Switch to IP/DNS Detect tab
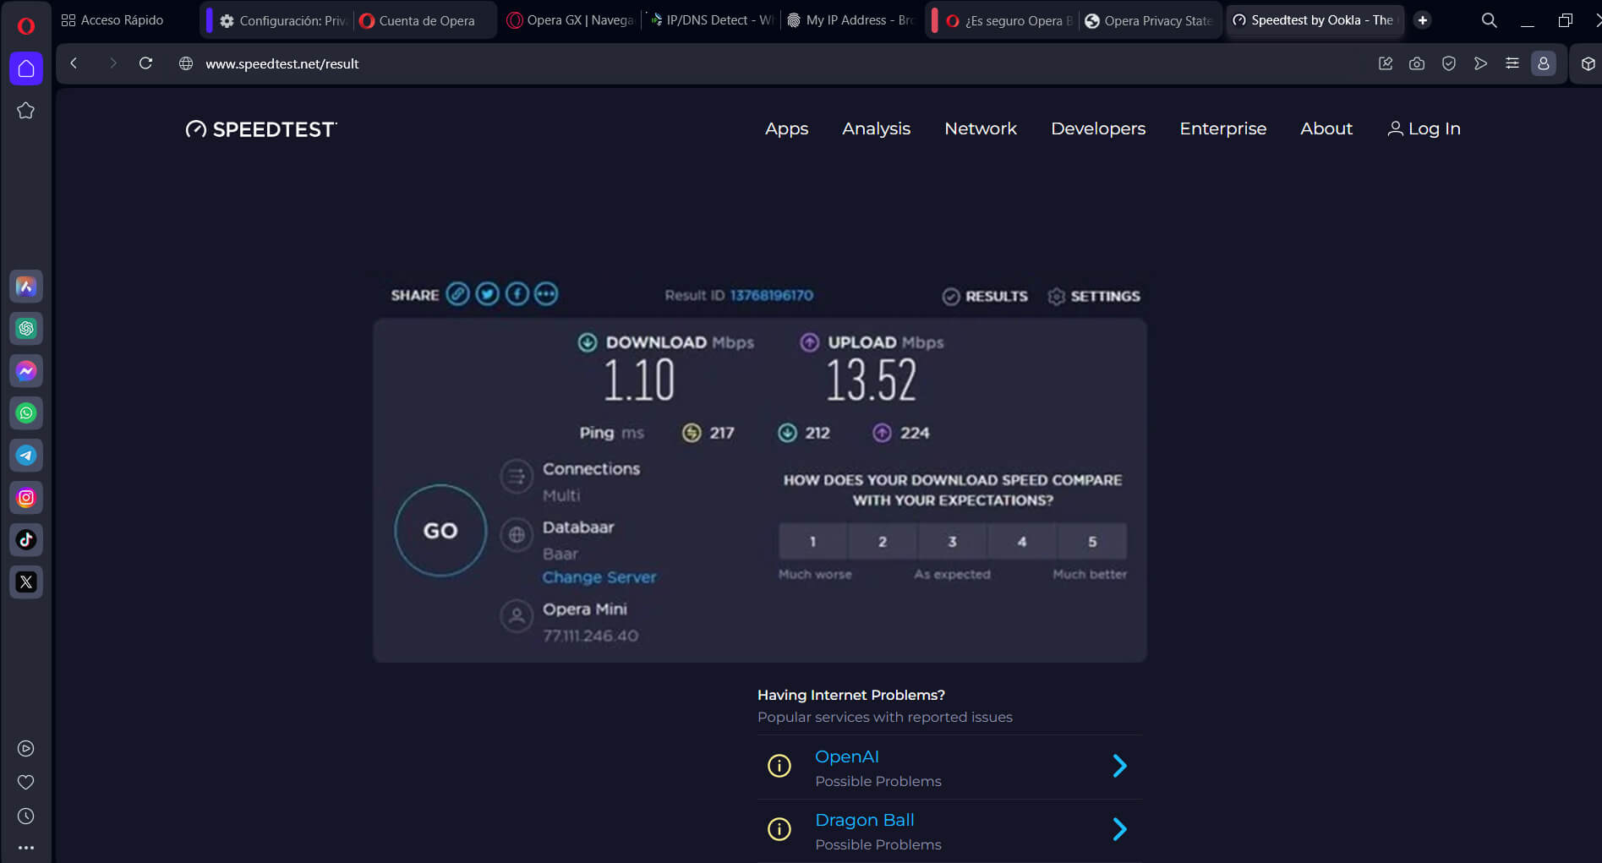 pos(712,20)
